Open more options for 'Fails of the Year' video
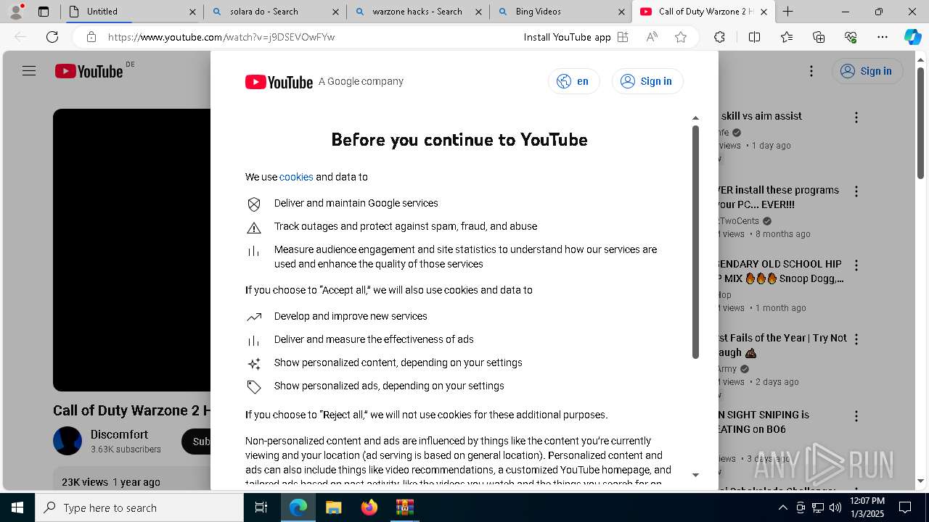This screenshot has width=929, height=522. [x=856, y=339]
